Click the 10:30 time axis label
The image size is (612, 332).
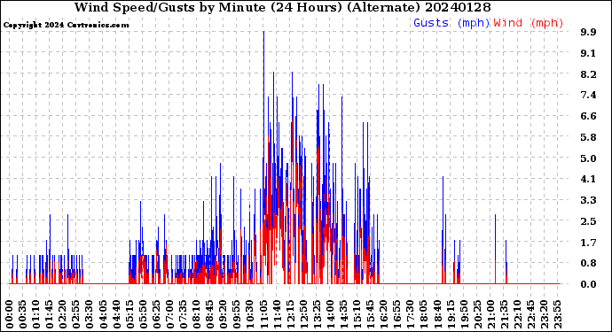[250, 313]
